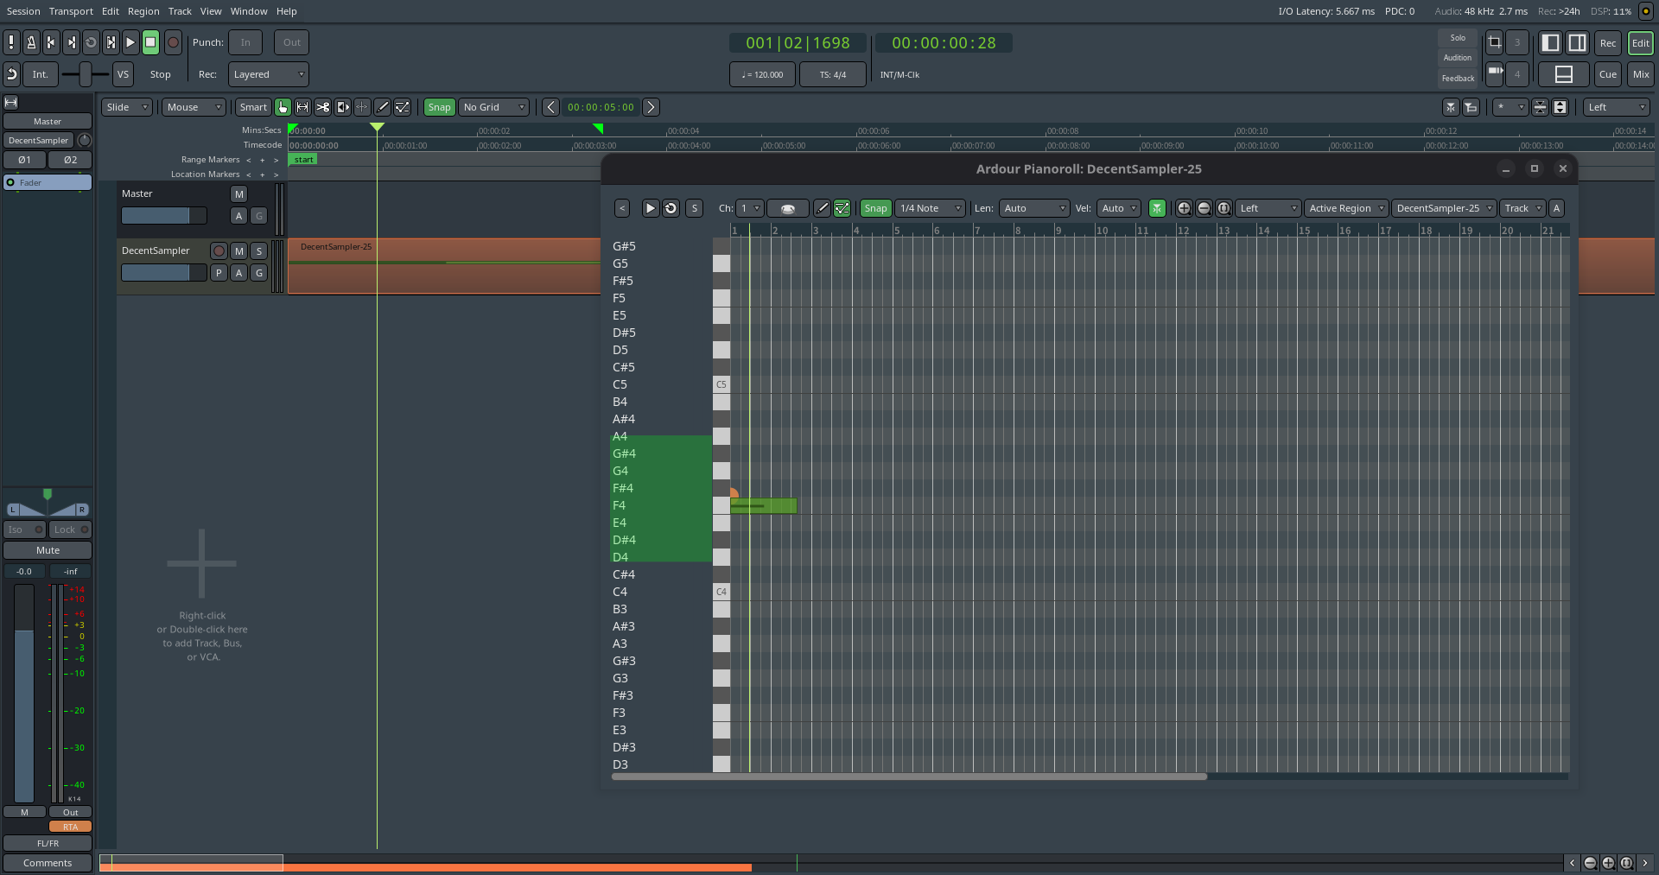
Task: Arm the global record button
Action: 173,42
